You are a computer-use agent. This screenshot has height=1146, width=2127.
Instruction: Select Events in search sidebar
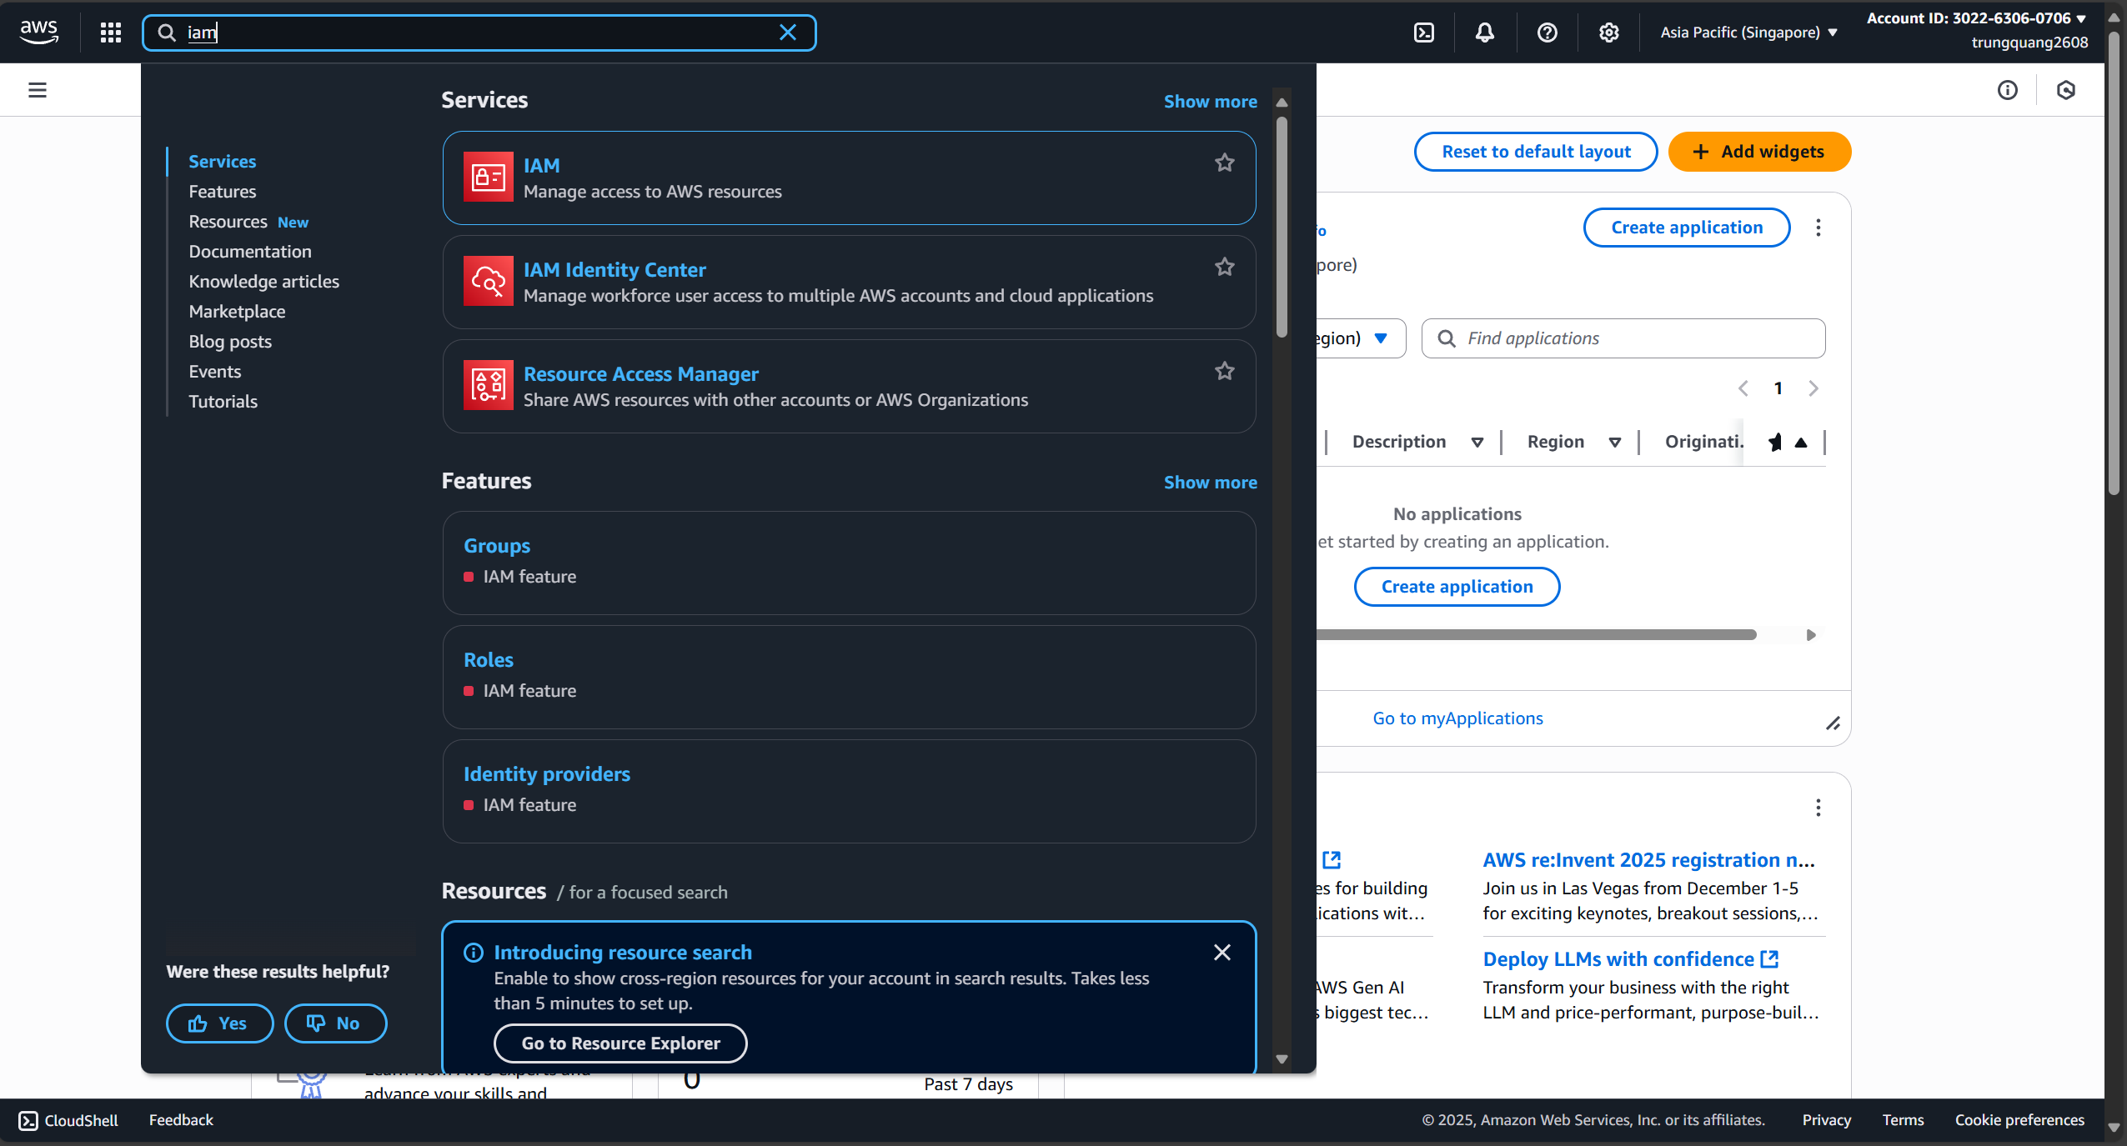214,372
